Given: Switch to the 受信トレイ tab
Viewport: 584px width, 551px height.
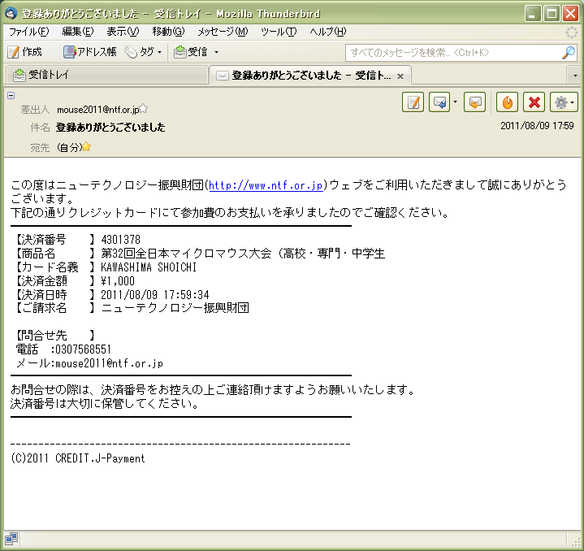Looking at the screenshot, I should pos(106,75).
